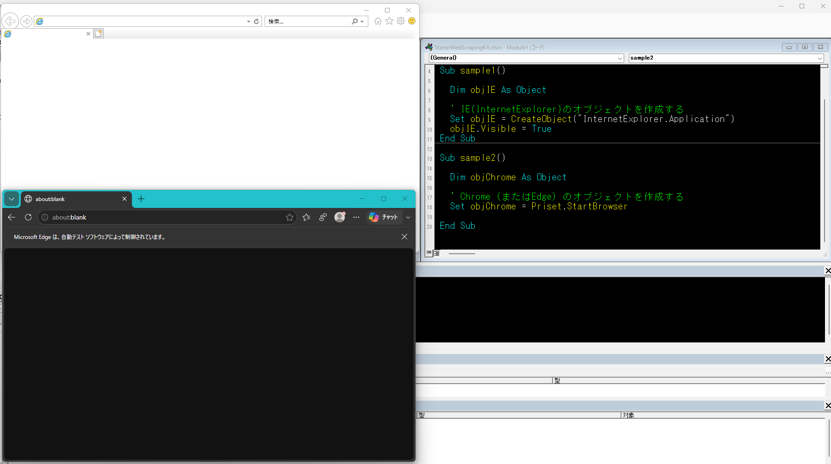Click the IE forward arrow button
This screenshot has width=831, height=464.
click(x=26, y=21)
